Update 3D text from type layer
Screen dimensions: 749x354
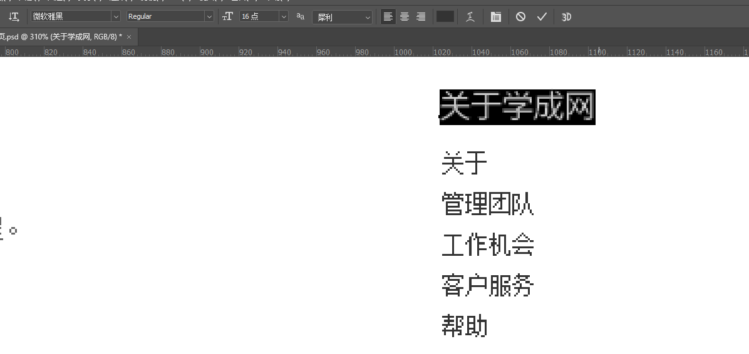(x=567, y=17)
